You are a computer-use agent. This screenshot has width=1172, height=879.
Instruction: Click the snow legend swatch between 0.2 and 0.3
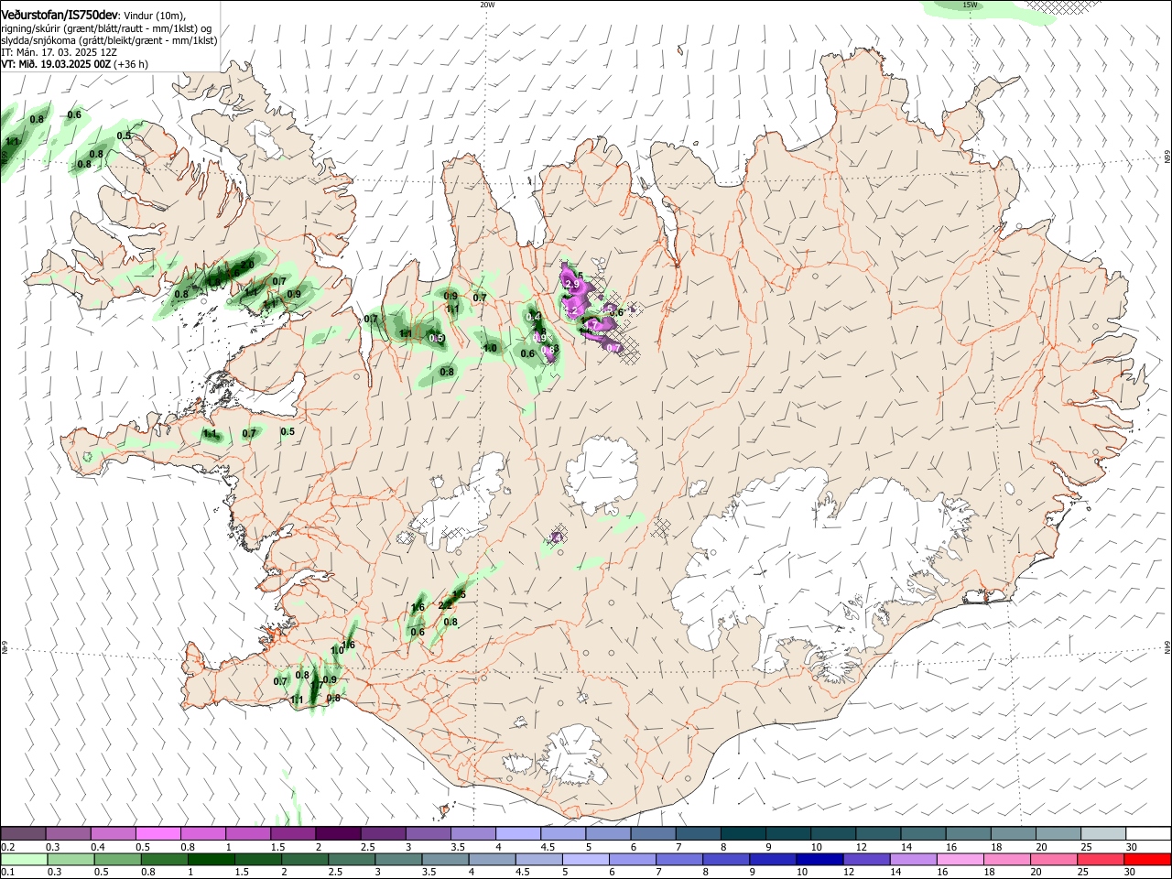point(23,834)
